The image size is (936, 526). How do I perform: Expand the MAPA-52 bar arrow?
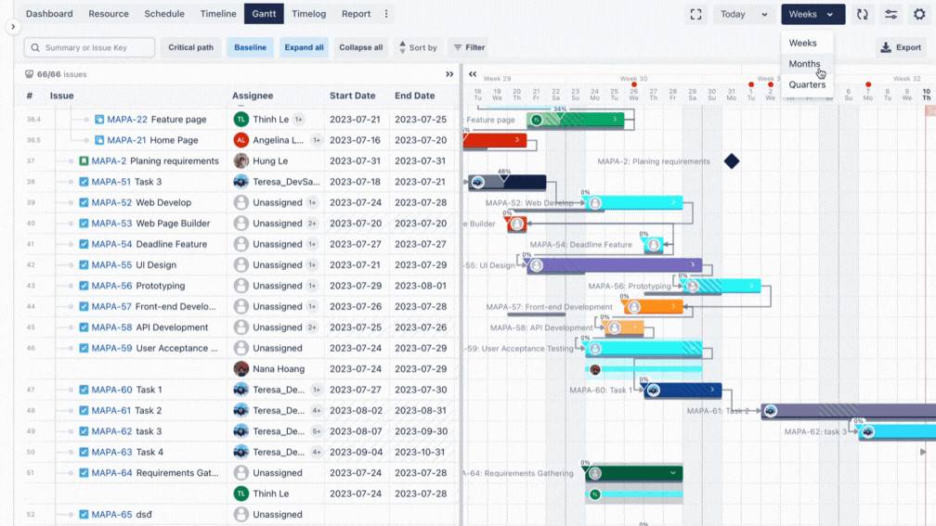[x=673, y=203]
